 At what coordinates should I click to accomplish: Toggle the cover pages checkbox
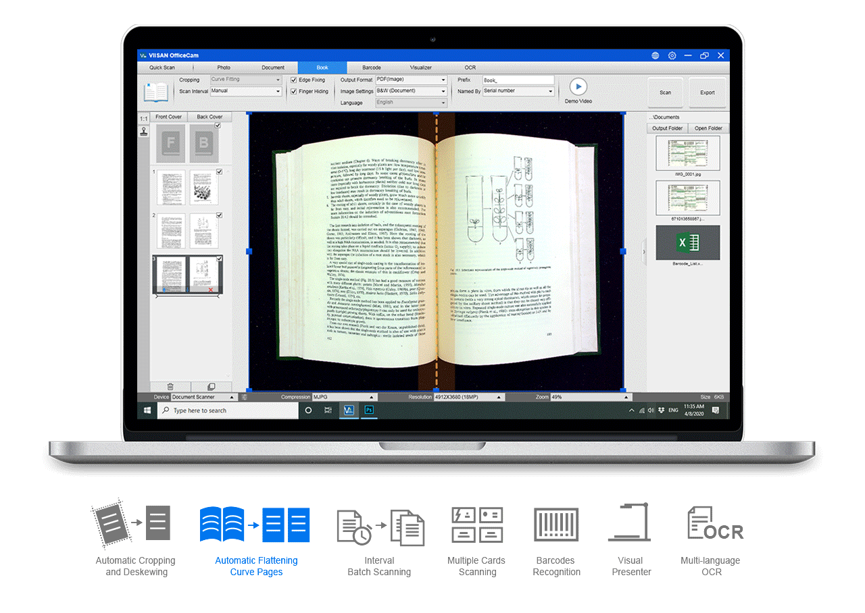point(218,126)
